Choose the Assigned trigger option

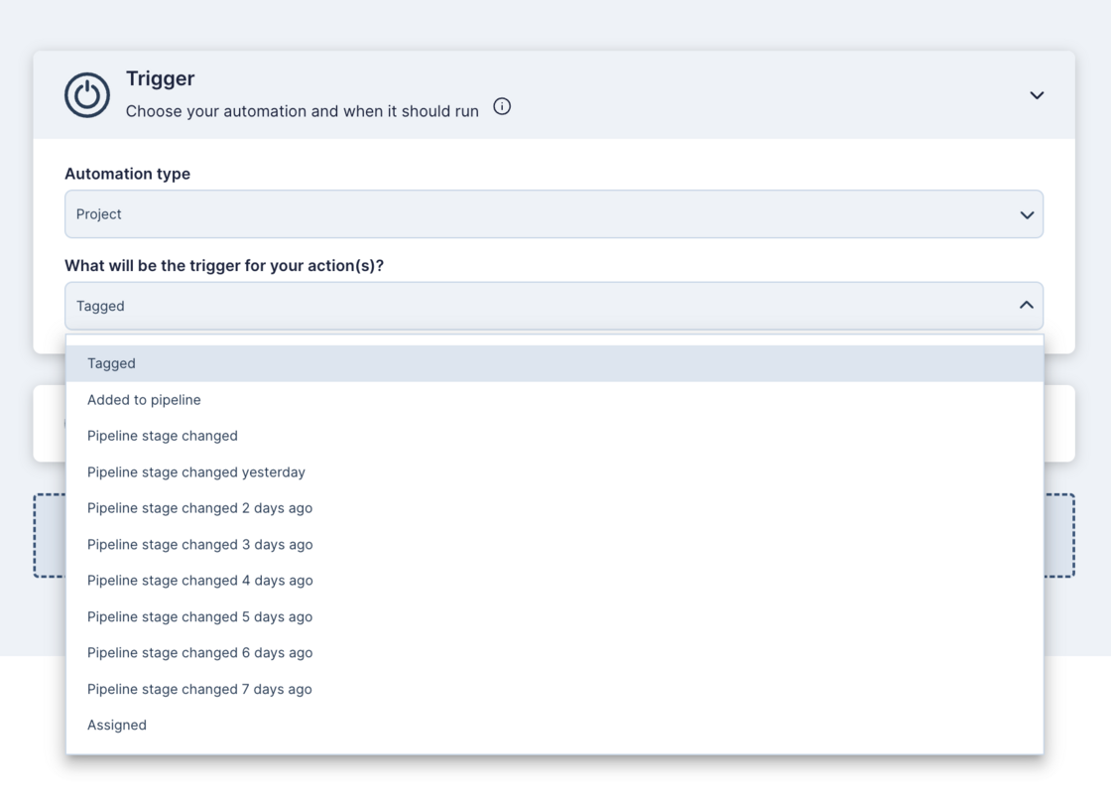tap(117, 726)
